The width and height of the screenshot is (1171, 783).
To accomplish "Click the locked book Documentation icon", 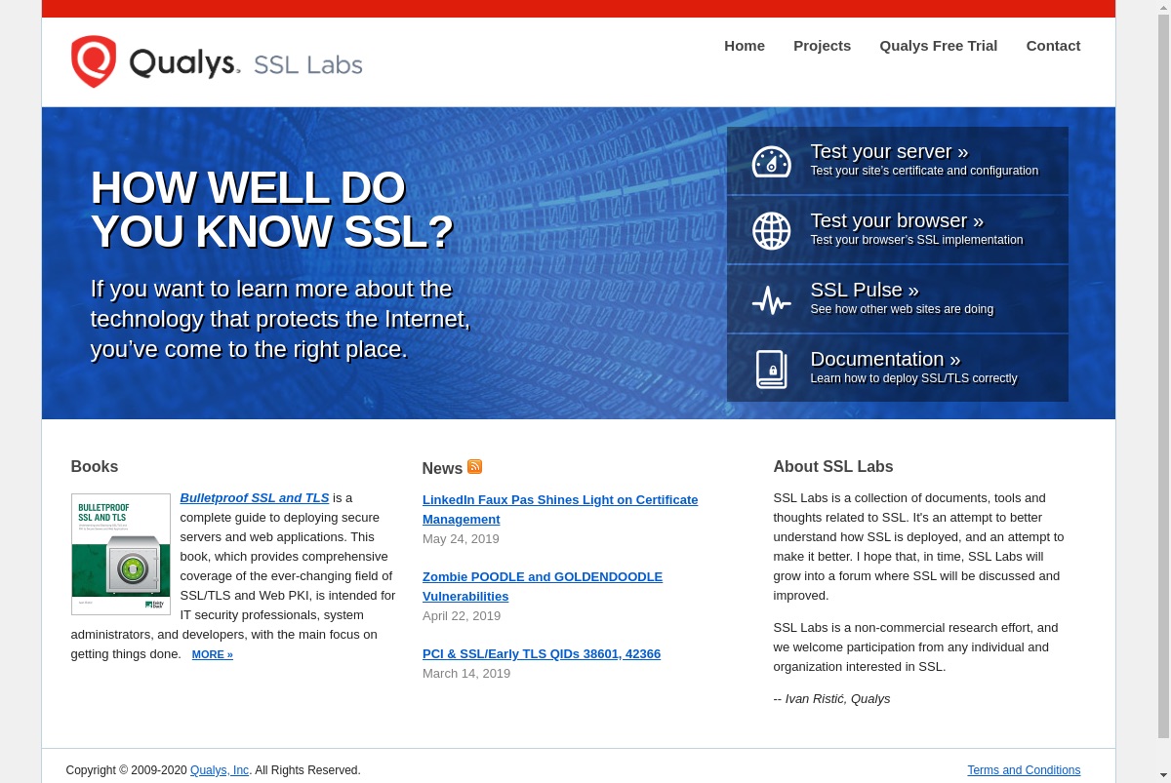I will pos(771,370).
